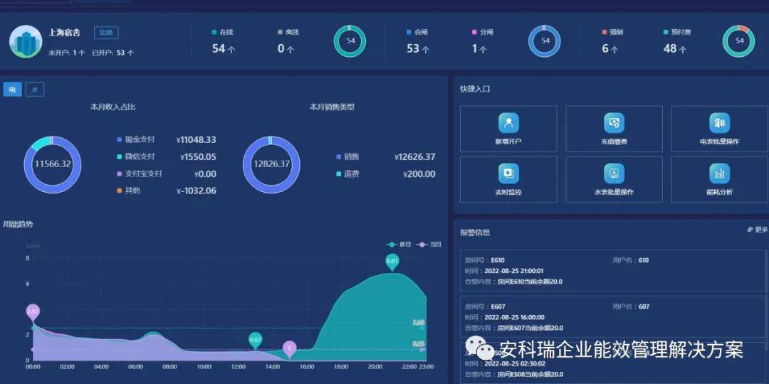Click the purple 0 marker on the trend chart
This screenshot has height=384, width=769.
coord(290,349)
